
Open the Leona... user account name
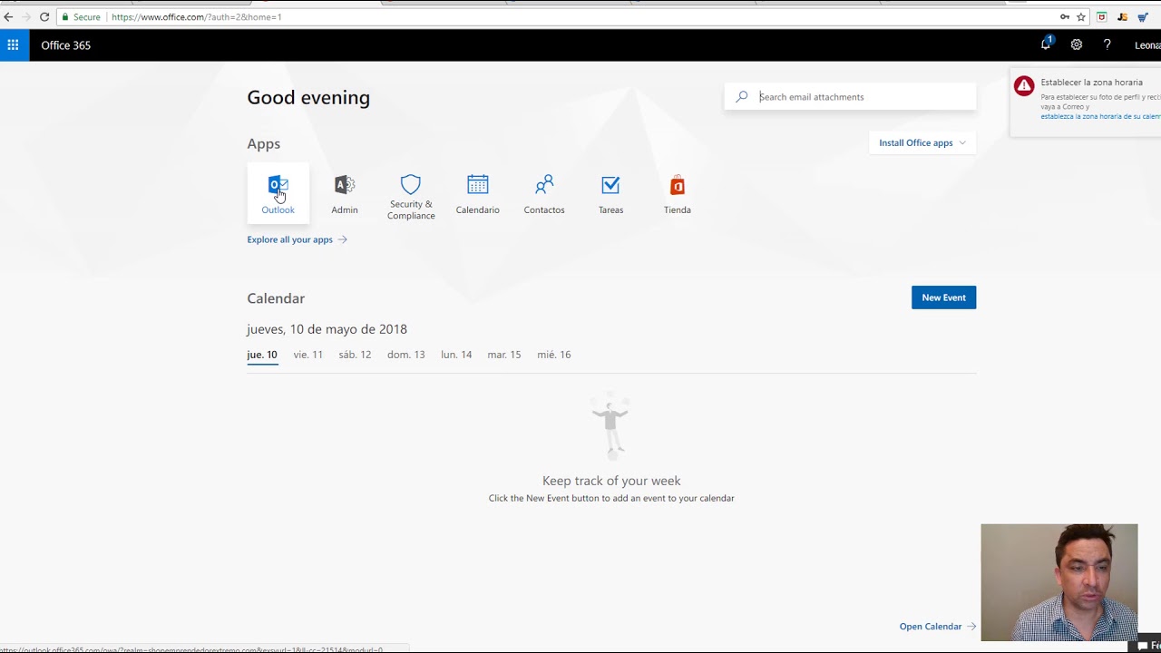click(x=1147, y=45)
